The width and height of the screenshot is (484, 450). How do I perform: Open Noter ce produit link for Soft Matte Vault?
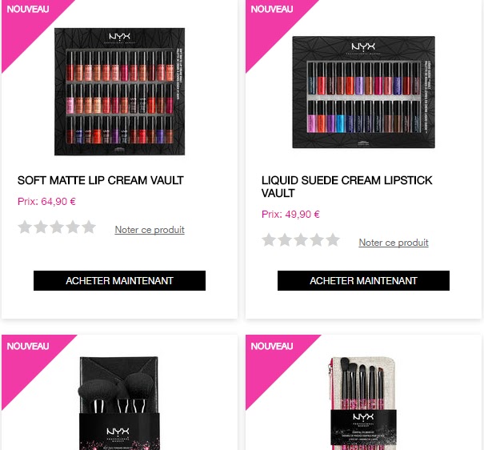[150, 230]
